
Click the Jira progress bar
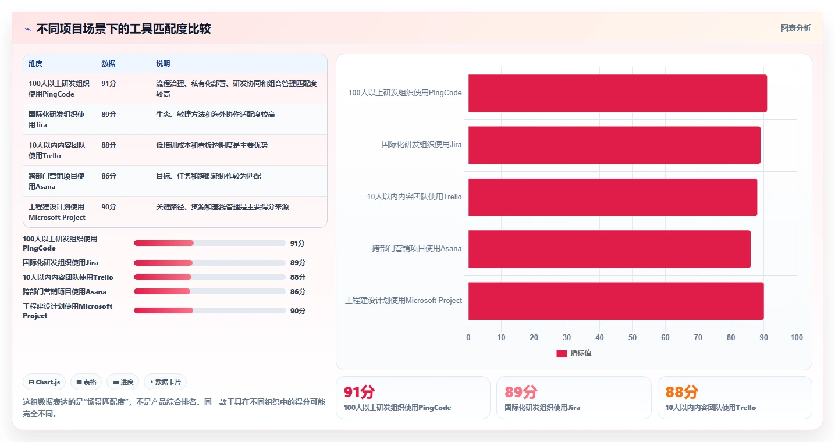pyautogui.click(x=209, y=263)
